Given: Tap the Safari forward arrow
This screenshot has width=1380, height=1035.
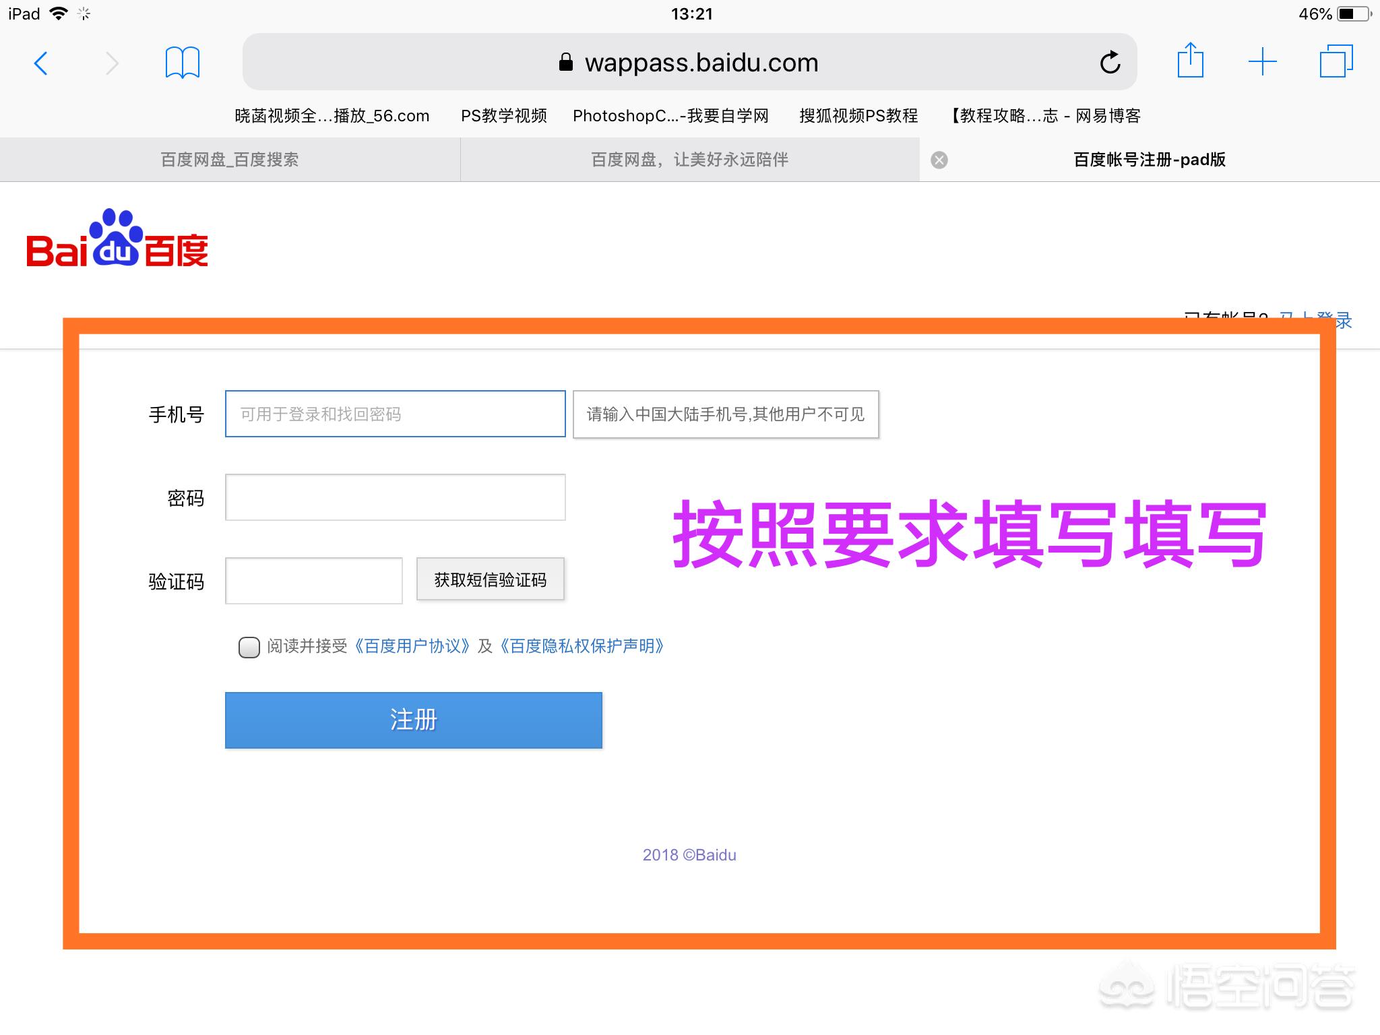Looking at the screenshot, I should coord(113,63).
